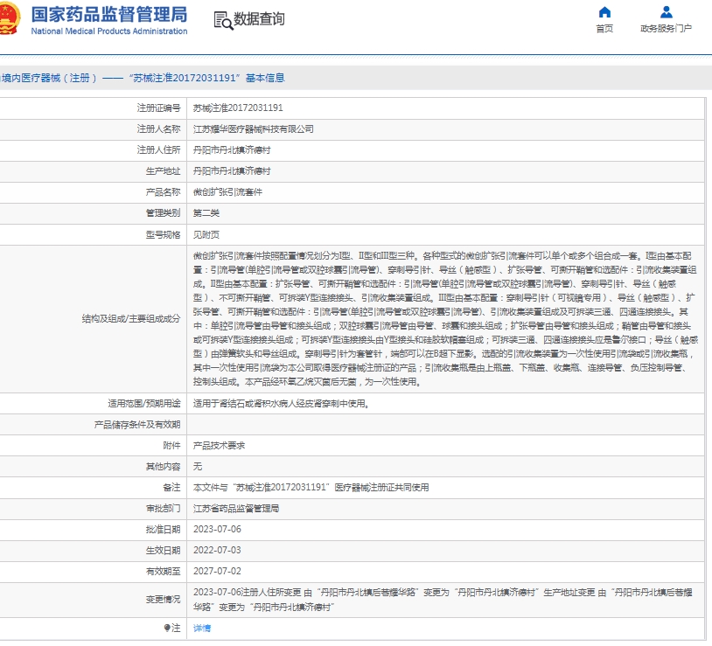Select the 生效日期 label
The height and width of the screenshot is (646, 712).
[x=163, y=550]
